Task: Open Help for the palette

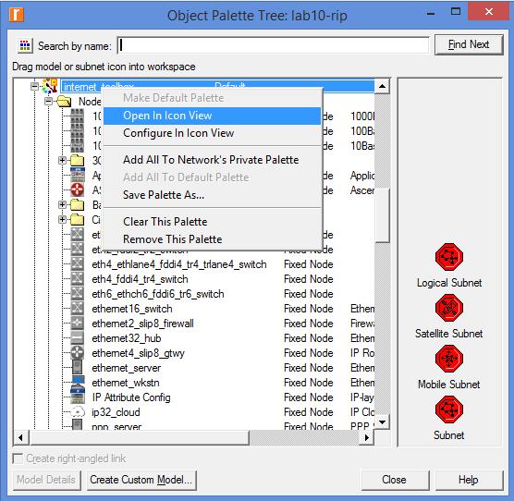Action: click(x=469, y=480)
